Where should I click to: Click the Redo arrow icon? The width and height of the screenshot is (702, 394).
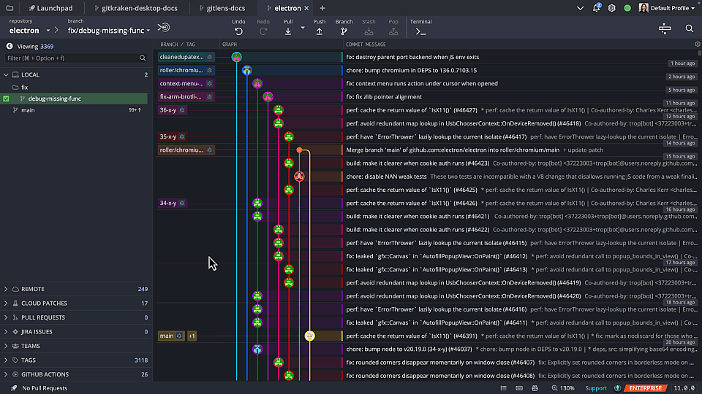point(263,31)
